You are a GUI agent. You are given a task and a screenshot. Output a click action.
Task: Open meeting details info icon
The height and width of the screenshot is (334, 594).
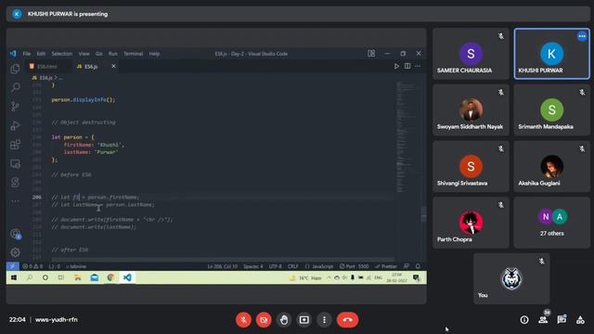tap(524, 320)
